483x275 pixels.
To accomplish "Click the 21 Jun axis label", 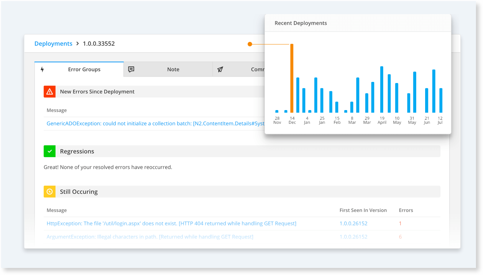I will (427, 120).
